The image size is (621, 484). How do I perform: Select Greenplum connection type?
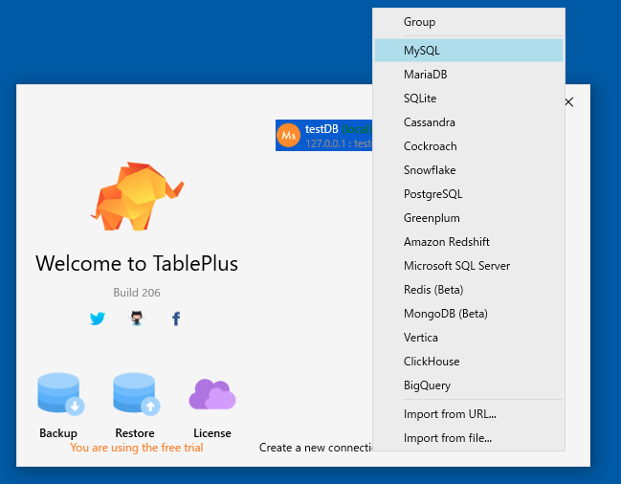tap(469, 218)
